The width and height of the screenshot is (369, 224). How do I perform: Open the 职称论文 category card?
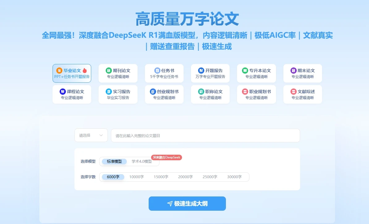[210, 94]
